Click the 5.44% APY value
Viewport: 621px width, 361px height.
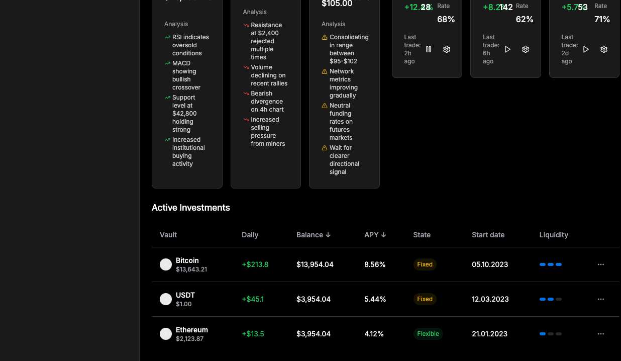(x=375, y=299)
